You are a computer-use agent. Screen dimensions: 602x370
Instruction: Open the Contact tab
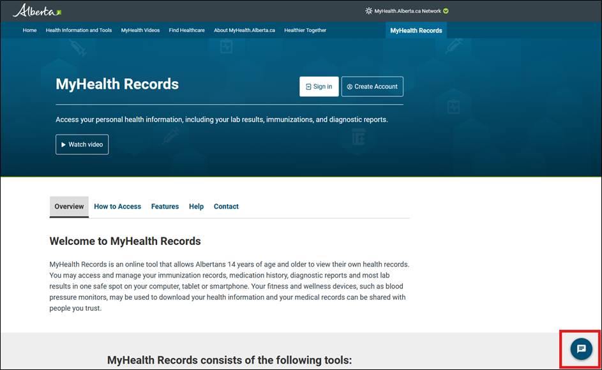point(226,207)
